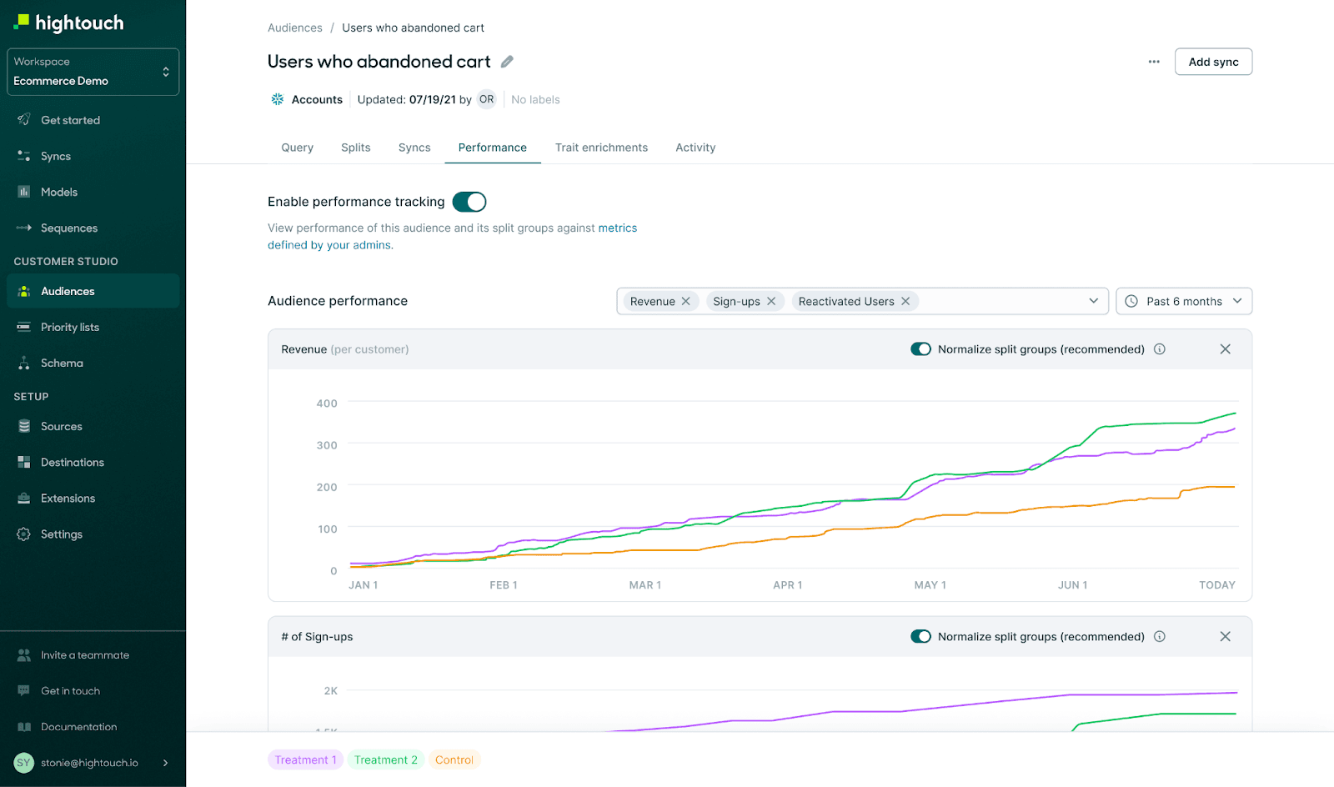This screenshot has width=1334, height=787.
Task: Expand the metrics selector dropdown arrow
Action: (x=1093, y=301)
